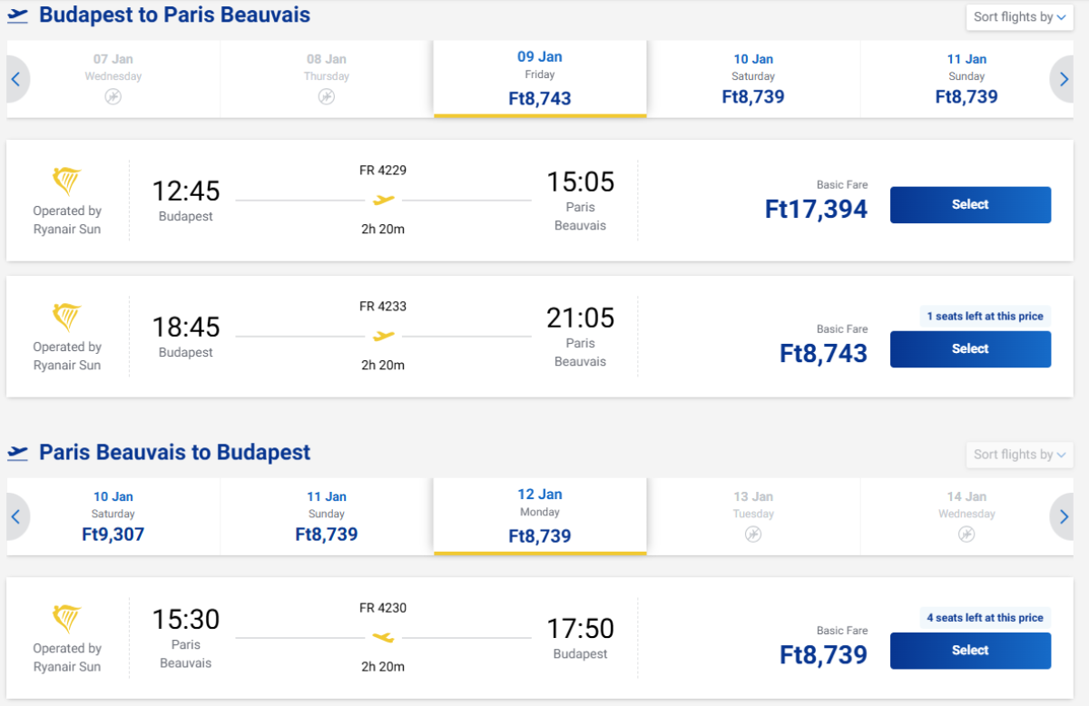The image size is (1089, 706).
Task: Select 11 Jan Sunday outbound date tab
Action: click(966, 79)
